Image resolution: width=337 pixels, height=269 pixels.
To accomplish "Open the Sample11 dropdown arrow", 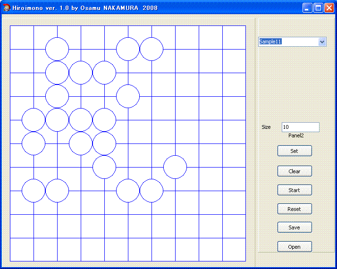I will point(322,42).
